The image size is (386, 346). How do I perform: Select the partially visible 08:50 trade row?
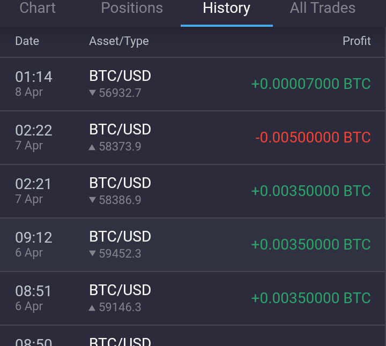point(192,336)
